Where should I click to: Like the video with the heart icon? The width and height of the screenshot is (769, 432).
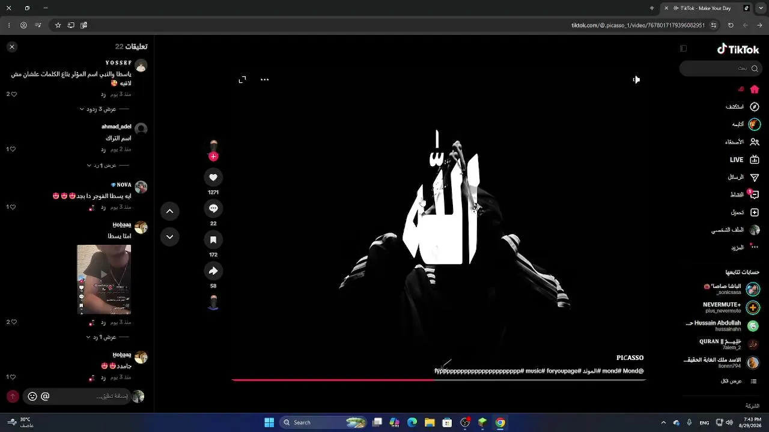(213, 177)
